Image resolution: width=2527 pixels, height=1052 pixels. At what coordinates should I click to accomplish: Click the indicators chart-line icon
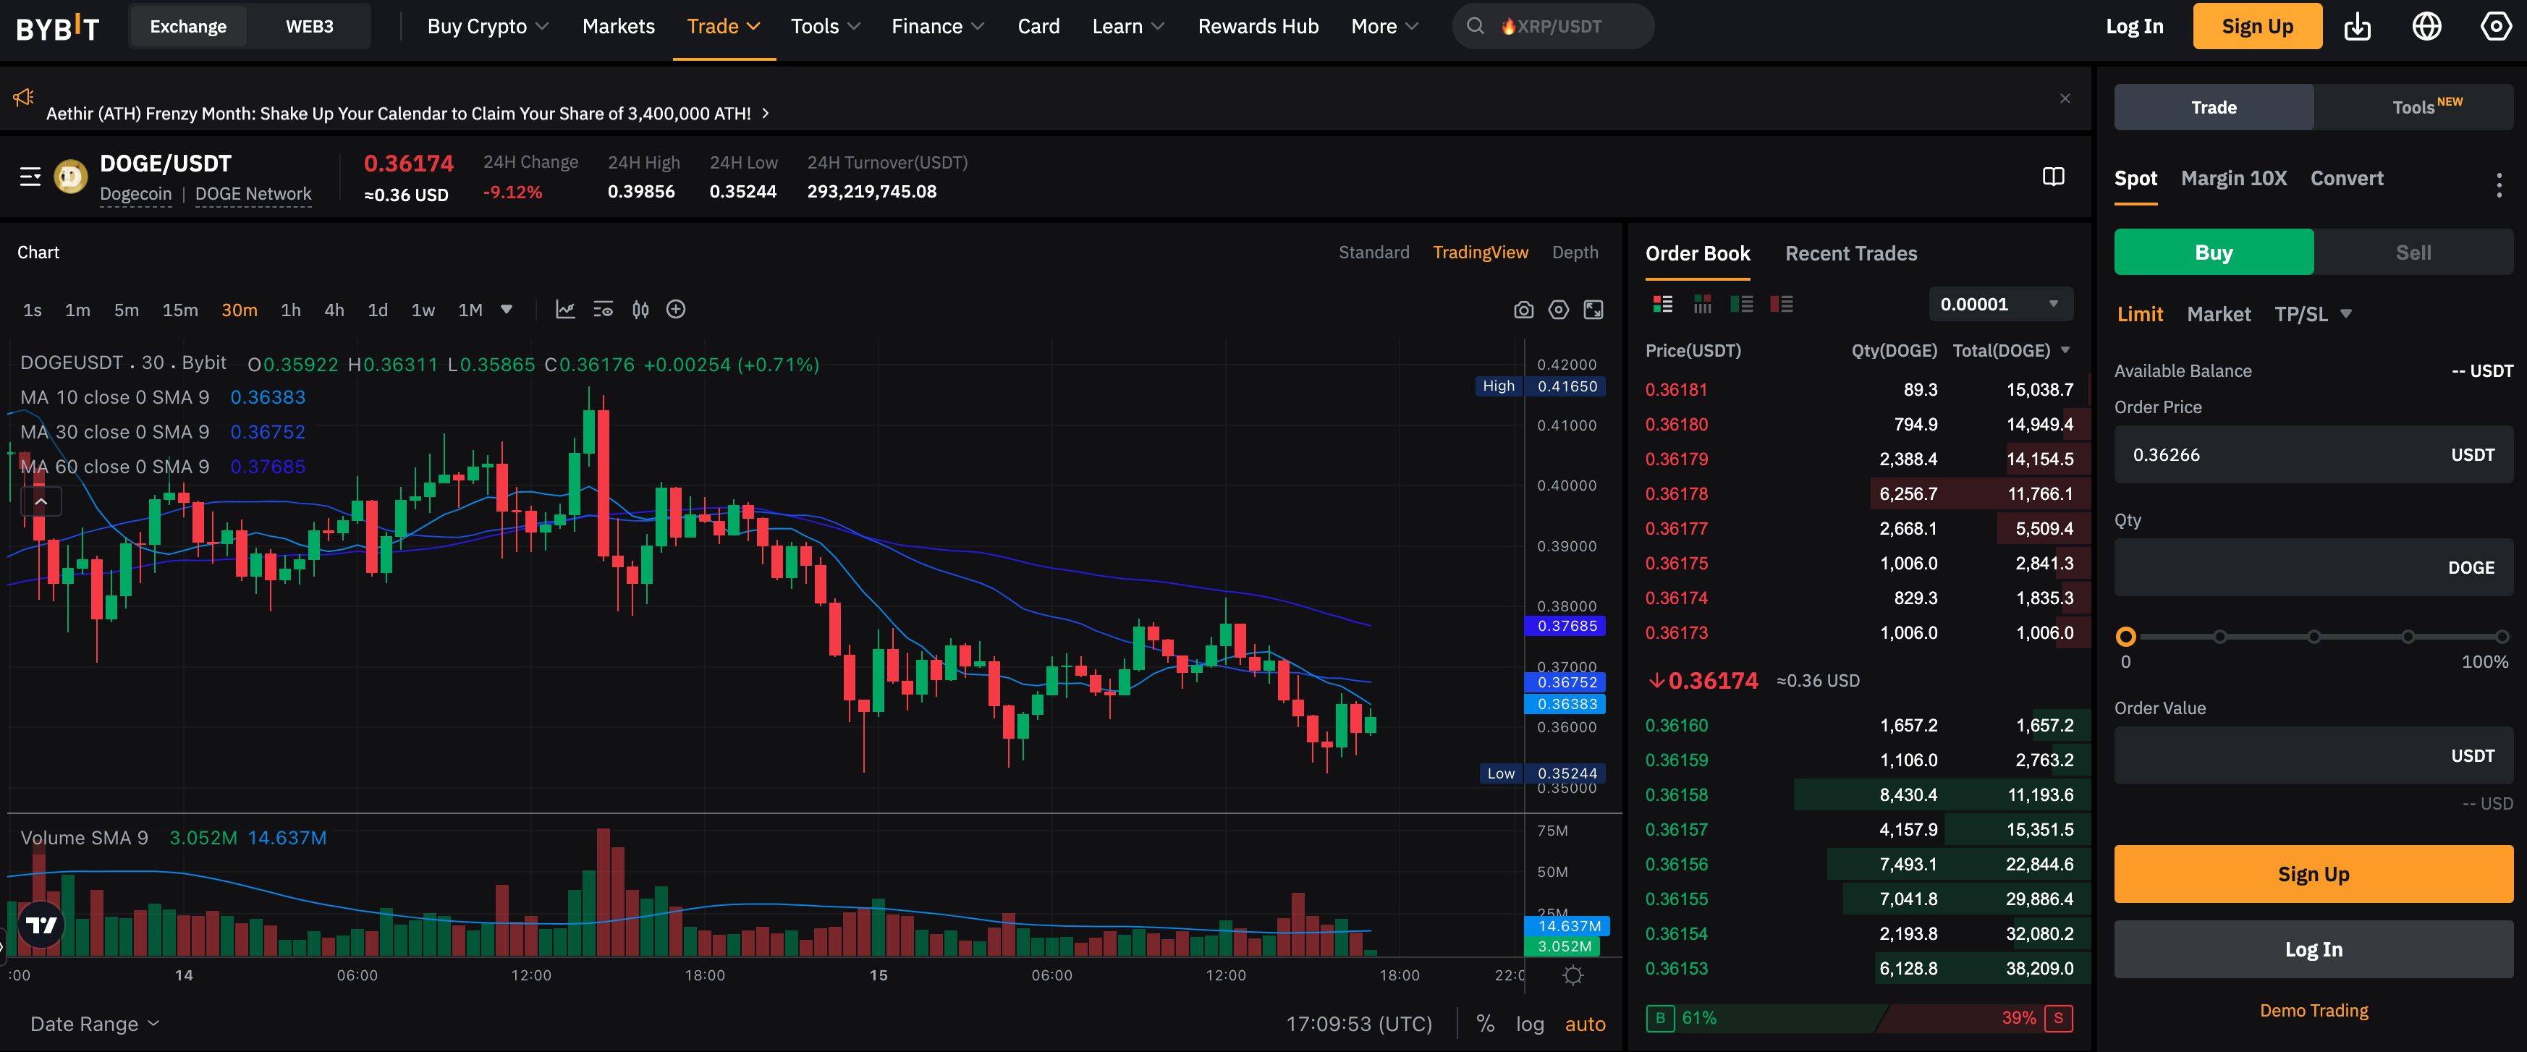pos(565,310)
